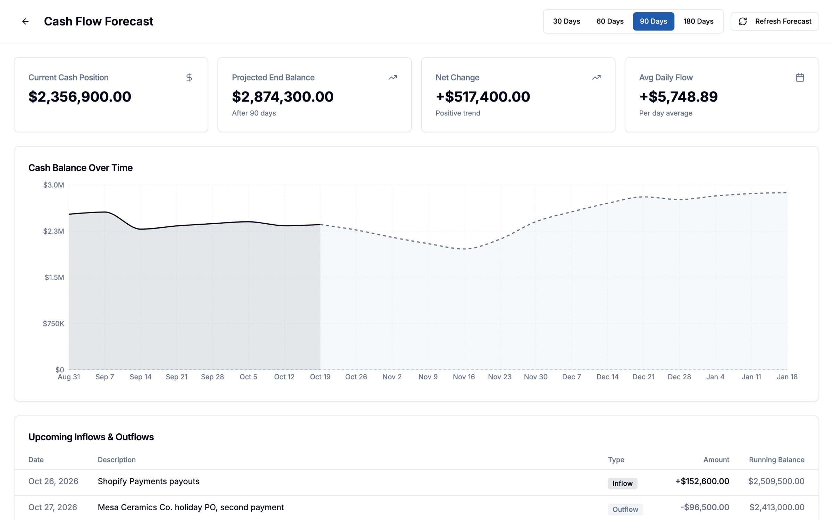Click the Positive trend subtitle
This screenshot has width=833, height=520.
pos(458,113)
